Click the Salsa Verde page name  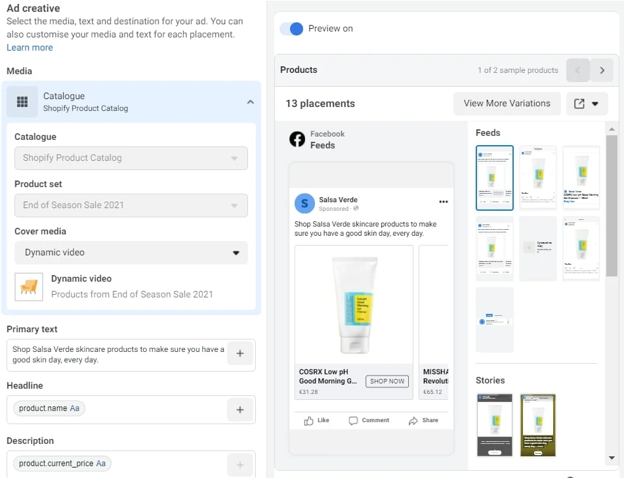coord(339,200)
